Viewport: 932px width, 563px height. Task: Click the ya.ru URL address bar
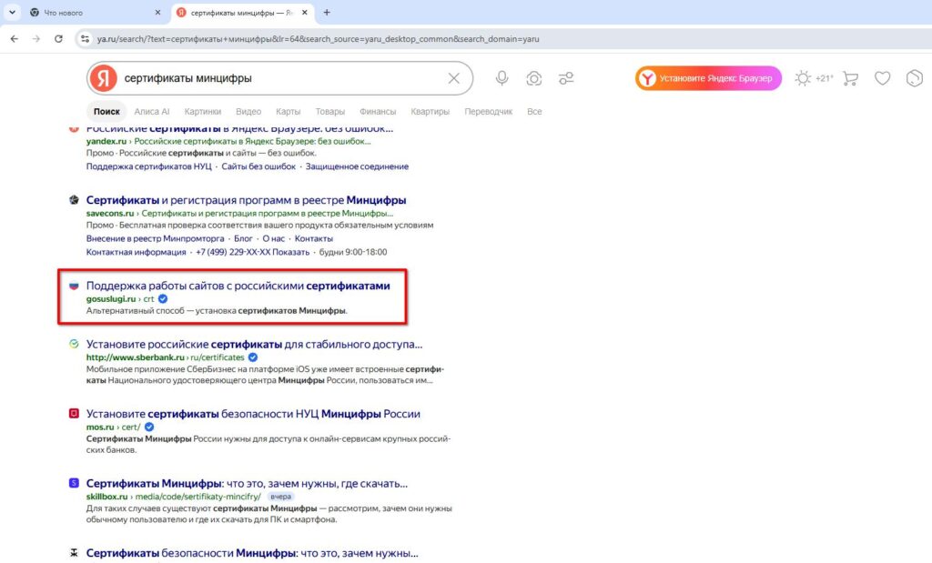pos(318,39)
